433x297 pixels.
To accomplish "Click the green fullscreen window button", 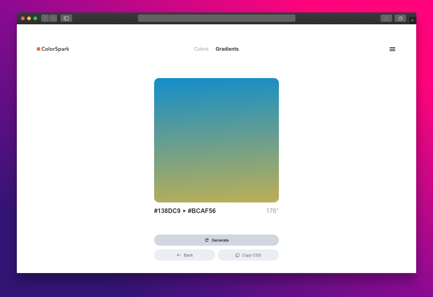I will coord(35,18).
